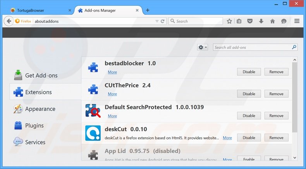This screenshot has height=169, width=306.
Task: Disable Default SearchProtected extension
Action: (249, 116)
